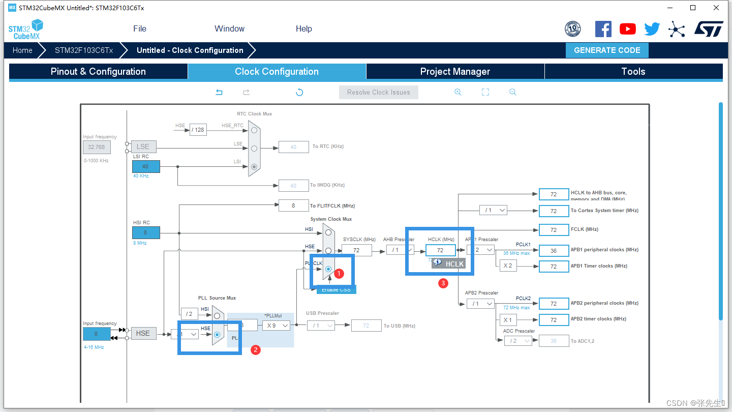Select PLLCLK in System Clock Mux

click(328, 269)
